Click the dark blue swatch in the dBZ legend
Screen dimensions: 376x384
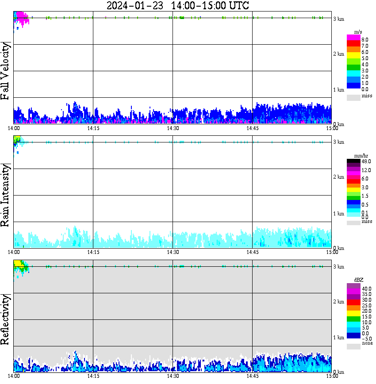click(x=353, y=335)
